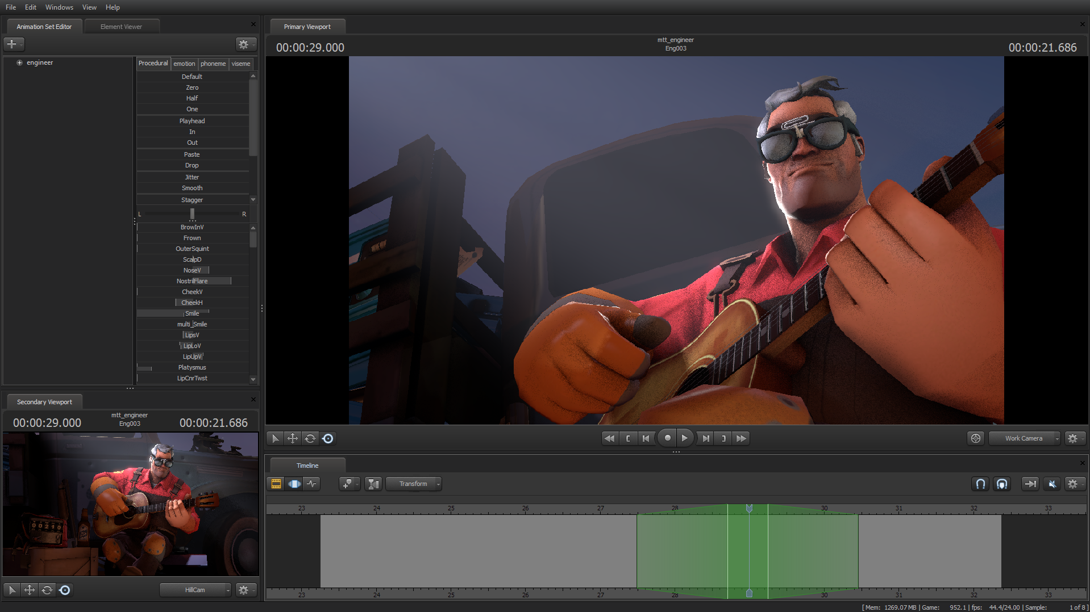Toggle the move manipulator in Secondary Viewport
This screenshot has height=612, width=1090.
30,590
